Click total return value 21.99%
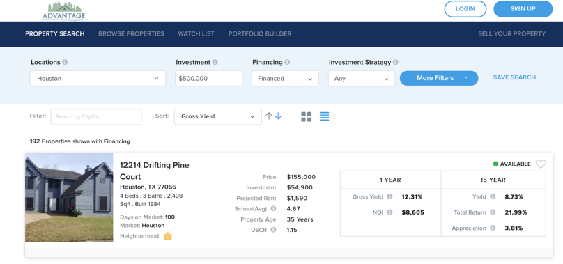563x264 pixels. [516, 212]
